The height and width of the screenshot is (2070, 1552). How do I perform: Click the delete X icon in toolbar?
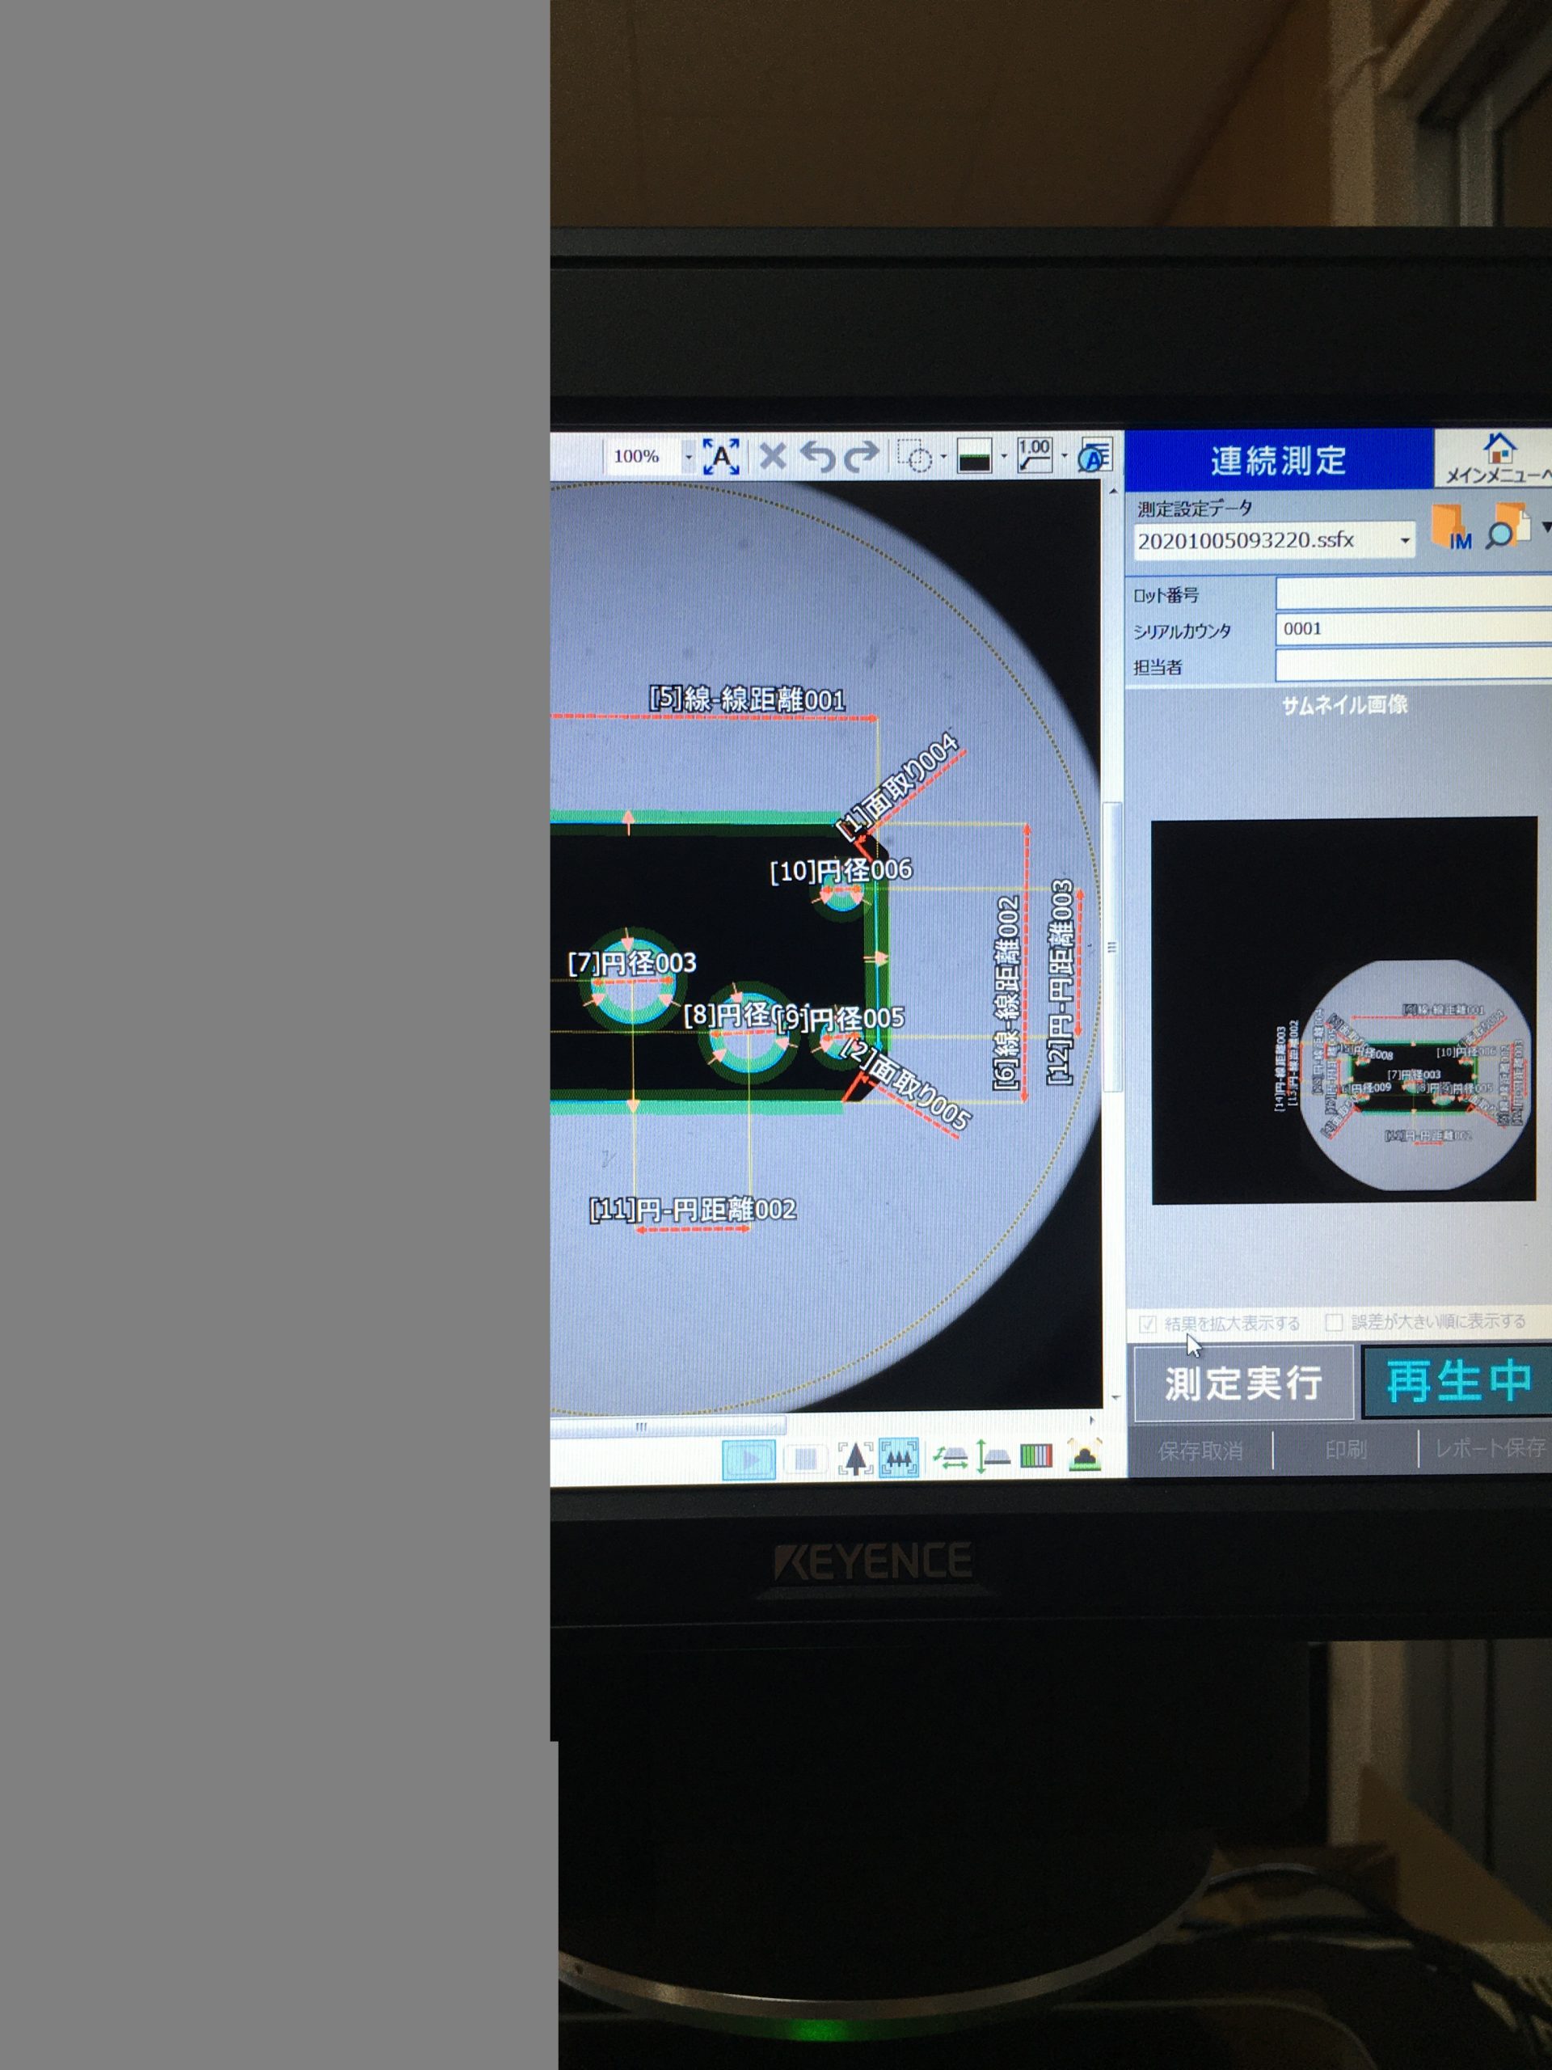773,457
